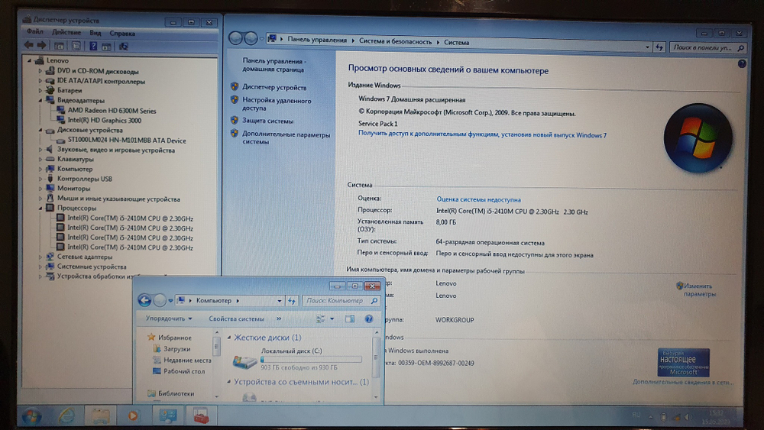The width and height of the screenshot is (764, 430).
Task: Click the search field in System window
Action: (x=707, y=47)
